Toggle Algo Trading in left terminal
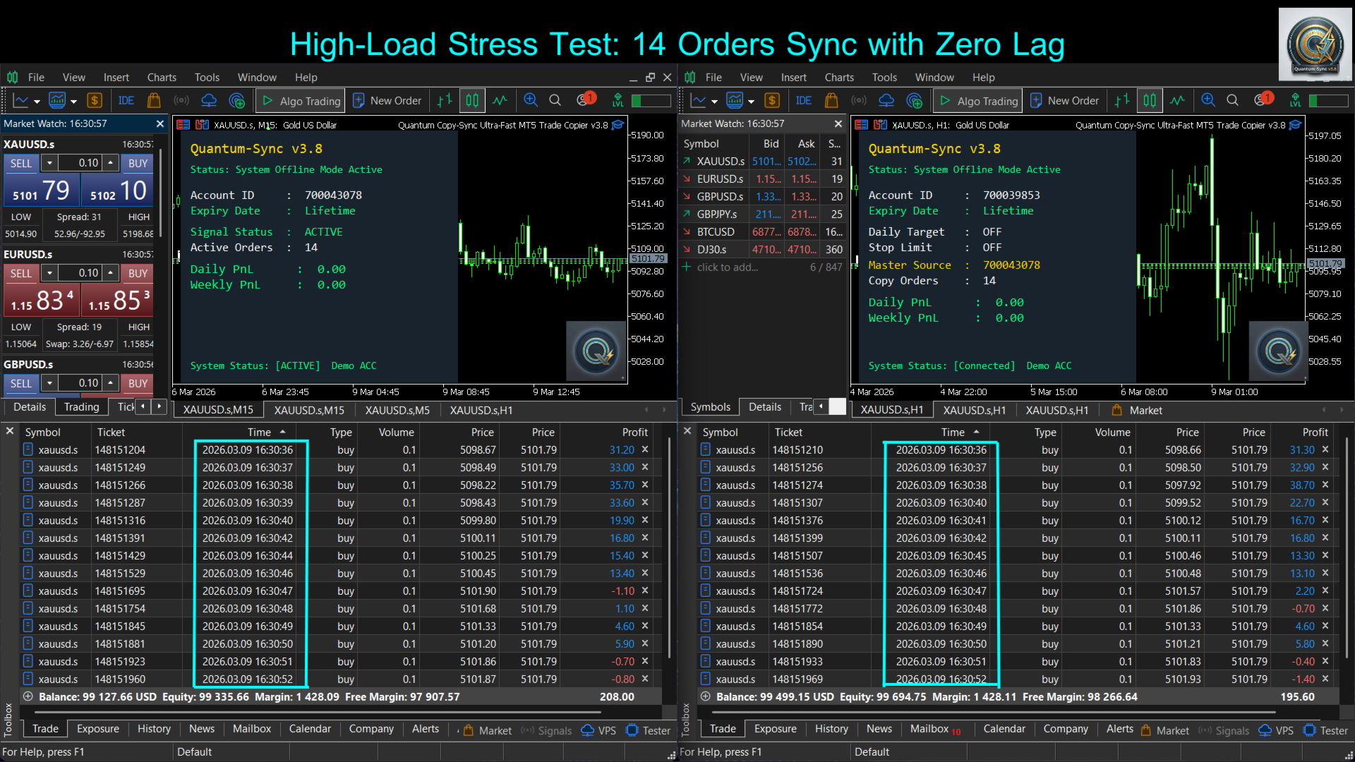Viewport: 1355px width, 762px height. click(301, 101)
